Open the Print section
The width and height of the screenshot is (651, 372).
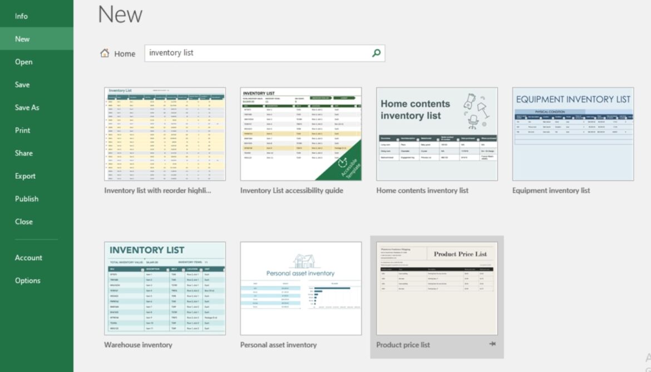(x=23, y=130)
